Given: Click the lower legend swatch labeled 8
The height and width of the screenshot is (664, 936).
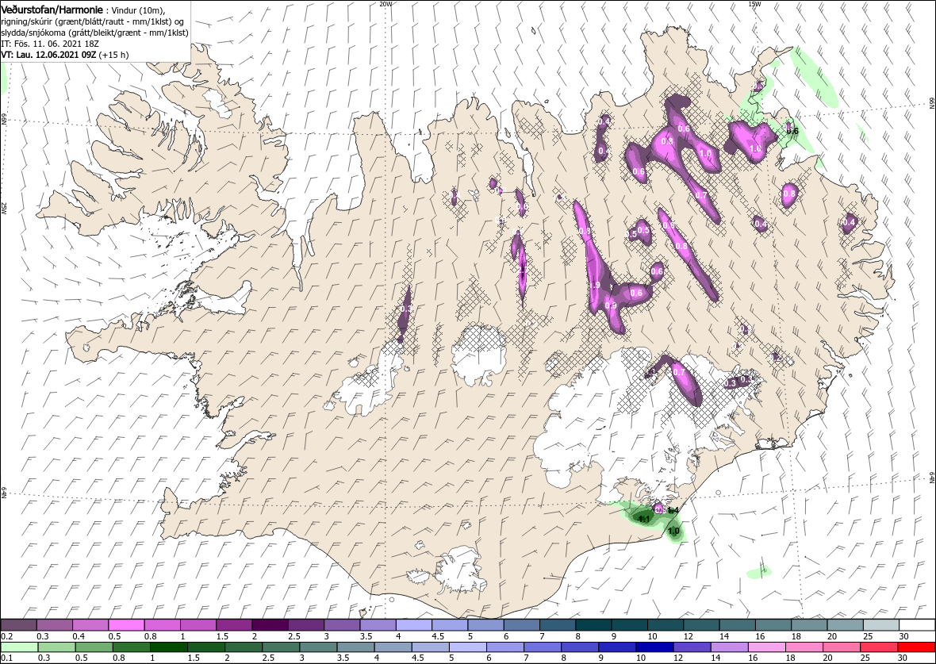Looking at the screenshot, I should tap(579, 647).
